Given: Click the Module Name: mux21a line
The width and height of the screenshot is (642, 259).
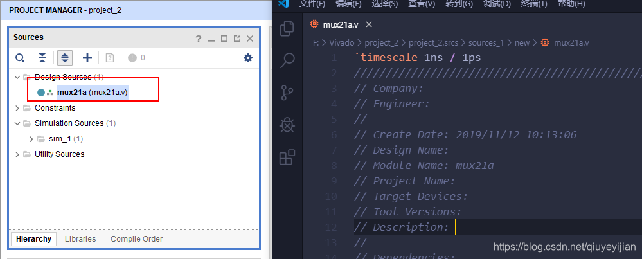Looking at the screenshot, I should (424, 165).
